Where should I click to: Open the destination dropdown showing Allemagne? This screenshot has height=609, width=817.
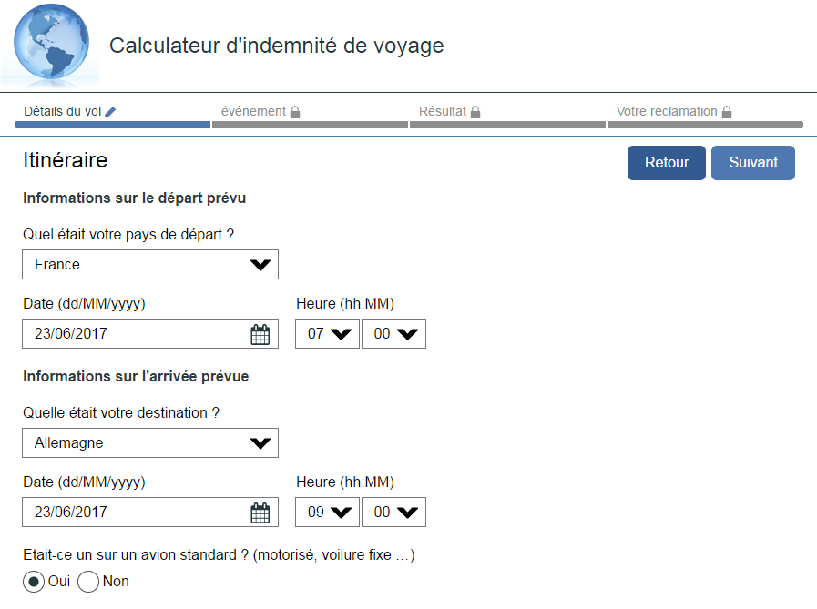tap(150, 443)
